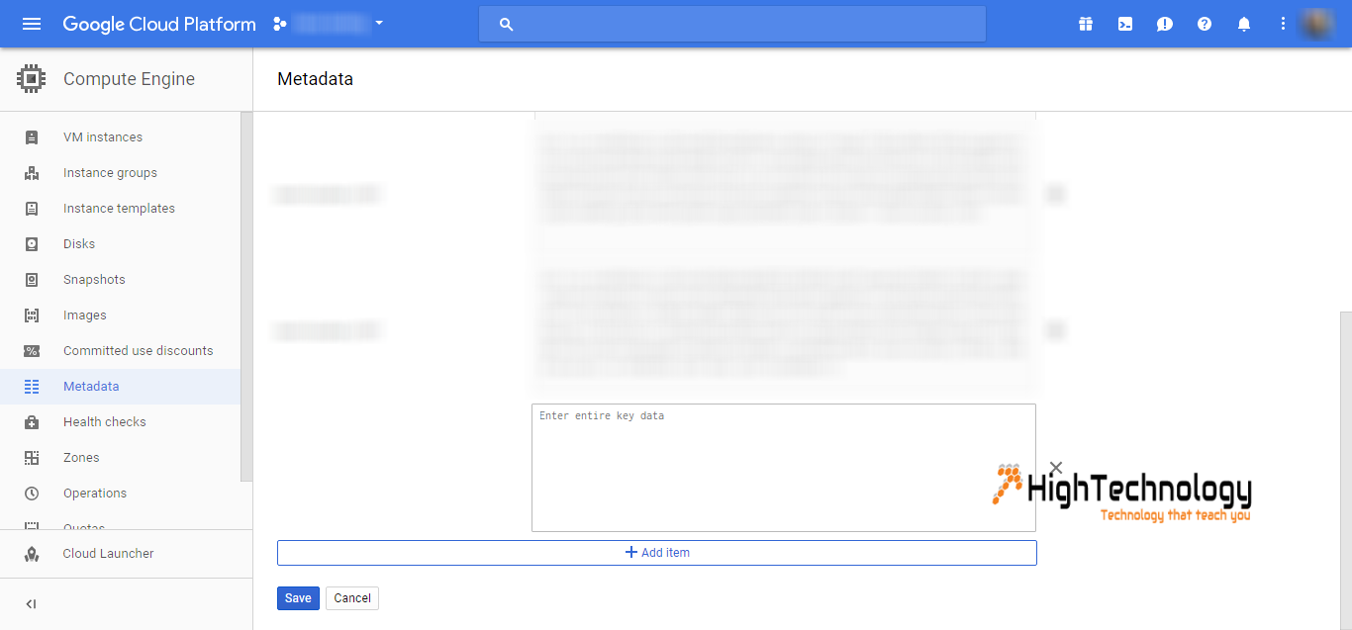Click the Zones sidebar icon
Screen dimensions: 1352x630
32,458
